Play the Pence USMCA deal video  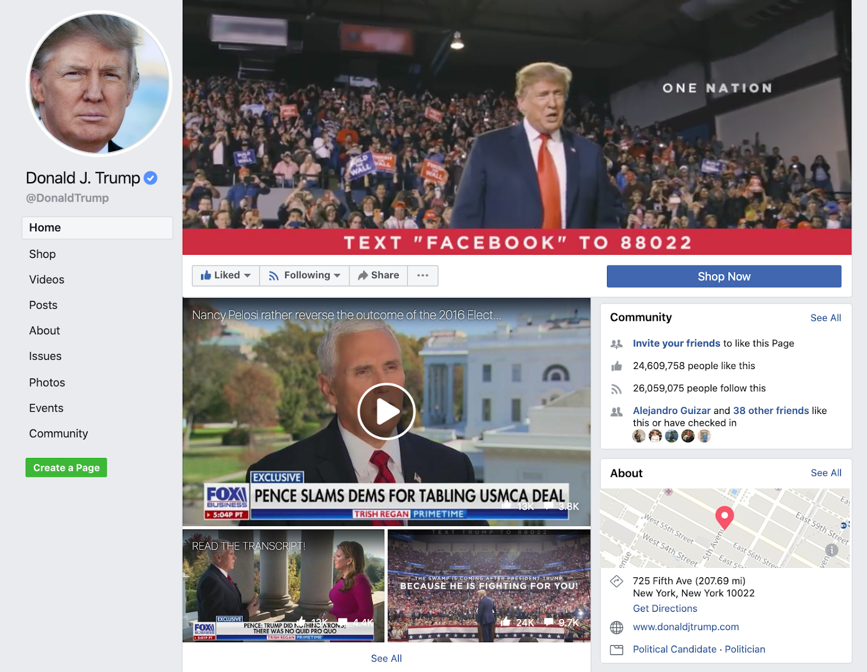tap(386, 411)
